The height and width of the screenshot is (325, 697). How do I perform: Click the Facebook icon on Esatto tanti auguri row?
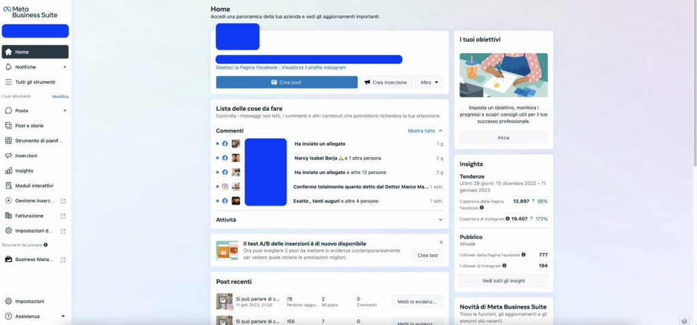point(225,201)
